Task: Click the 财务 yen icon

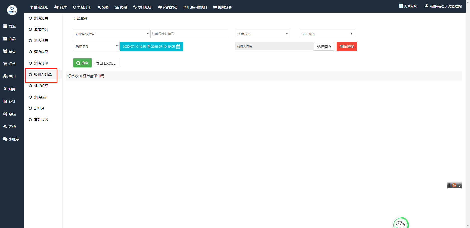Action: click(5, 89)
